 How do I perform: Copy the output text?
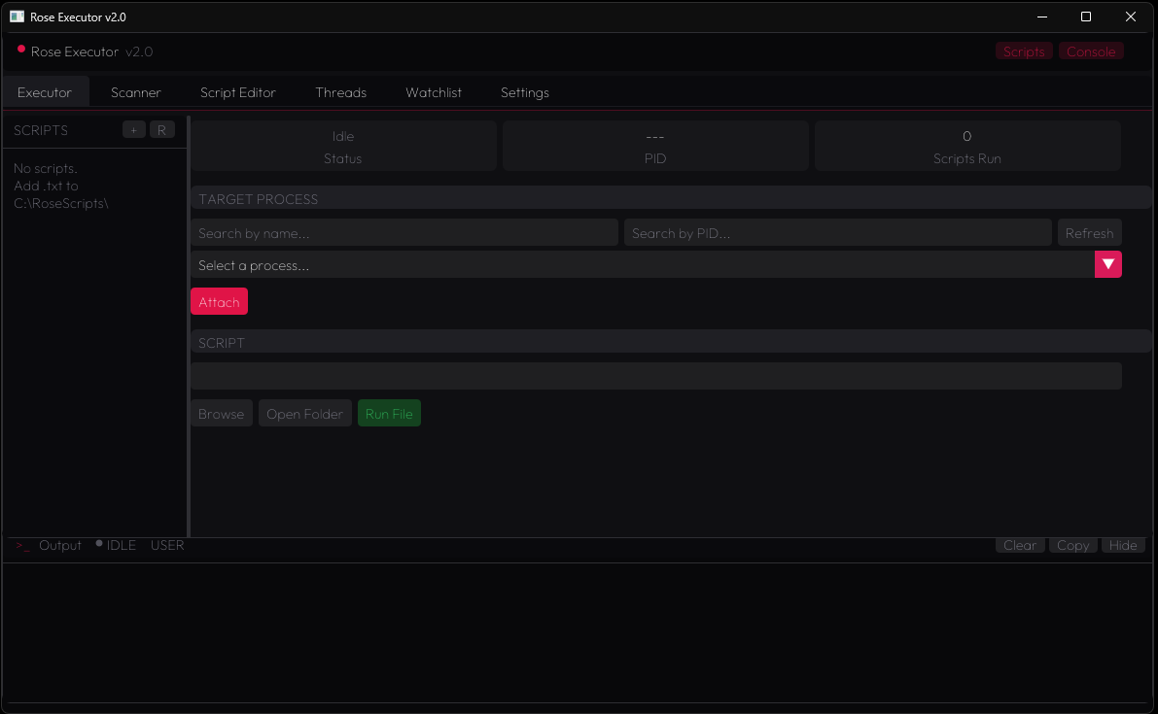click(x=1073, y=545)
